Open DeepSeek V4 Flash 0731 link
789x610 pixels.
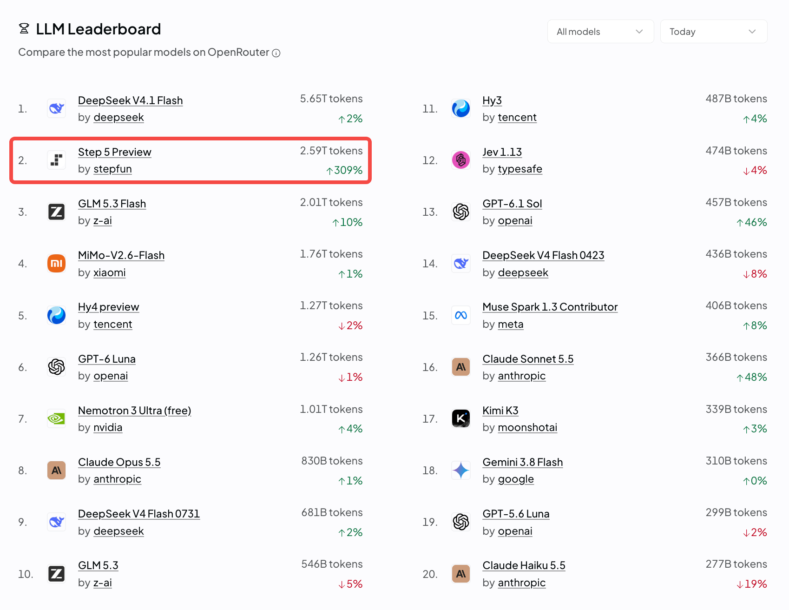click(x=138, y=514)
